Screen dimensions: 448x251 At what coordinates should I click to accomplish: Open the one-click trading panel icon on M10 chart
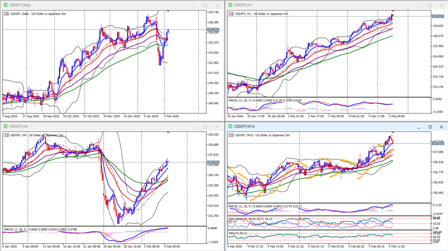pyautogui.click(x=231, y=135)
